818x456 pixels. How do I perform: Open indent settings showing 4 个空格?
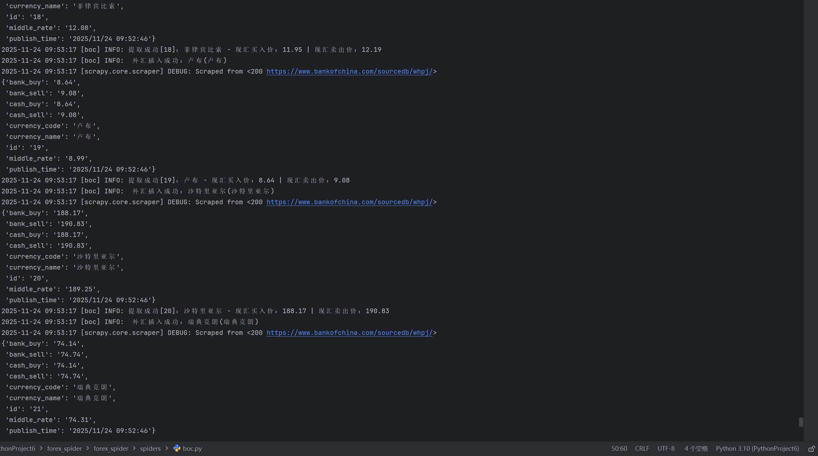(x=696, y=448)
